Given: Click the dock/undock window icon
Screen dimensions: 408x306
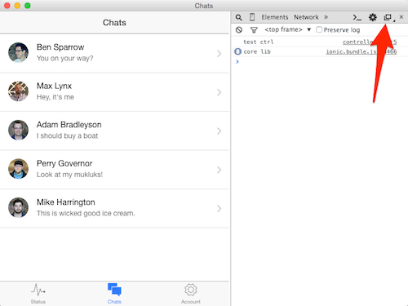Looking at the screenshot, I should coord(388,17).
